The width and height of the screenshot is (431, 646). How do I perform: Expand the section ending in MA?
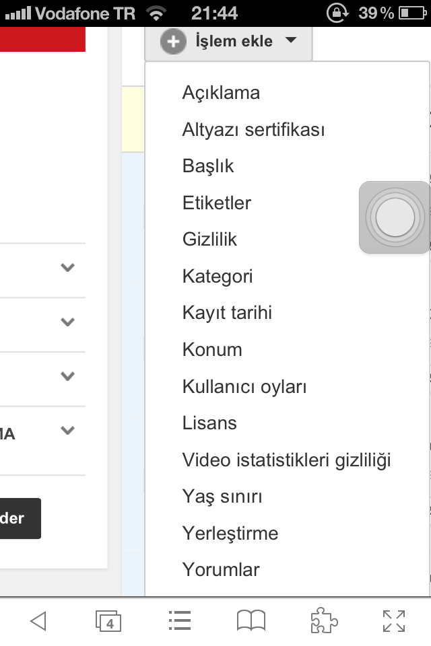pyautogui.click(x=67, y=429)
